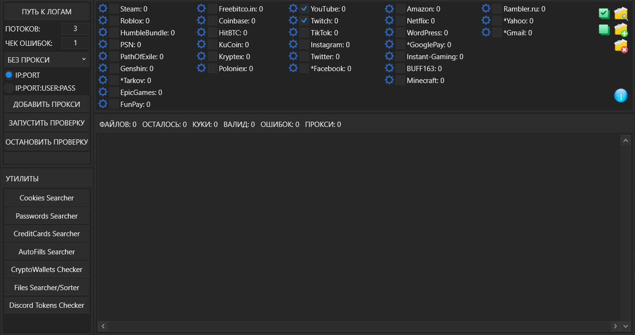
Task: Click the gear icon beside YouTube
Action: pyautogui.click(x=293, y=9)
